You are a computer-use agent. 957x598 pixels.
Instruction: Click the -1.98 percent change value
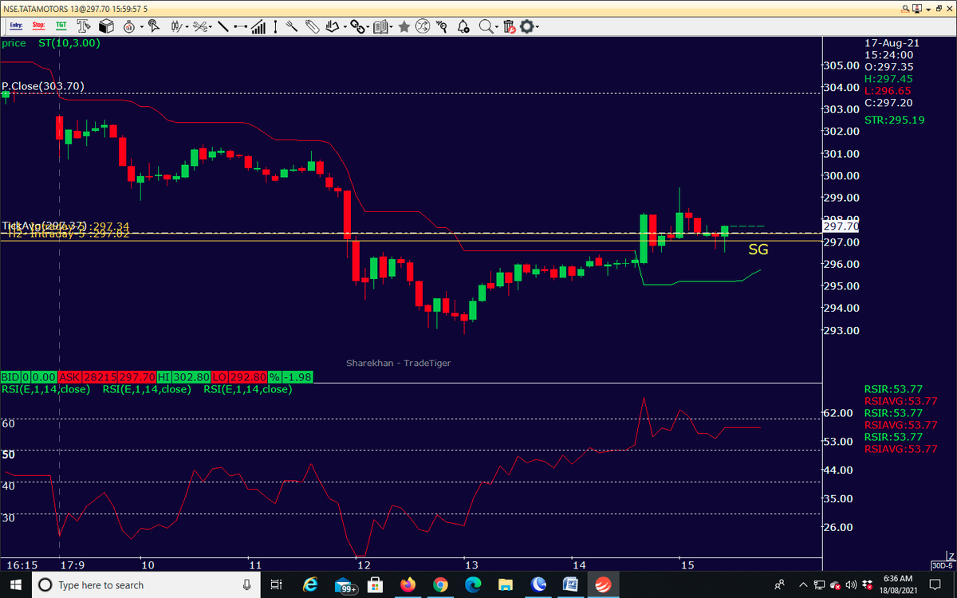pyautogui.click(x=297, y=376)
